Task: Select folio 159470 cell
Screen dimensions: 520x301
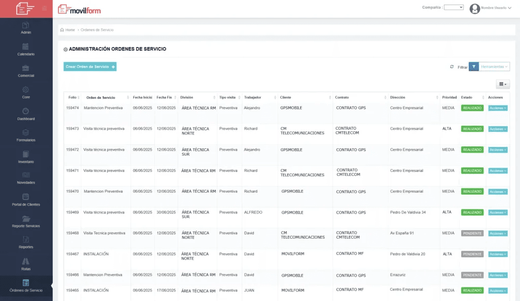Action: pyautogui.click(x=72, y=191)
